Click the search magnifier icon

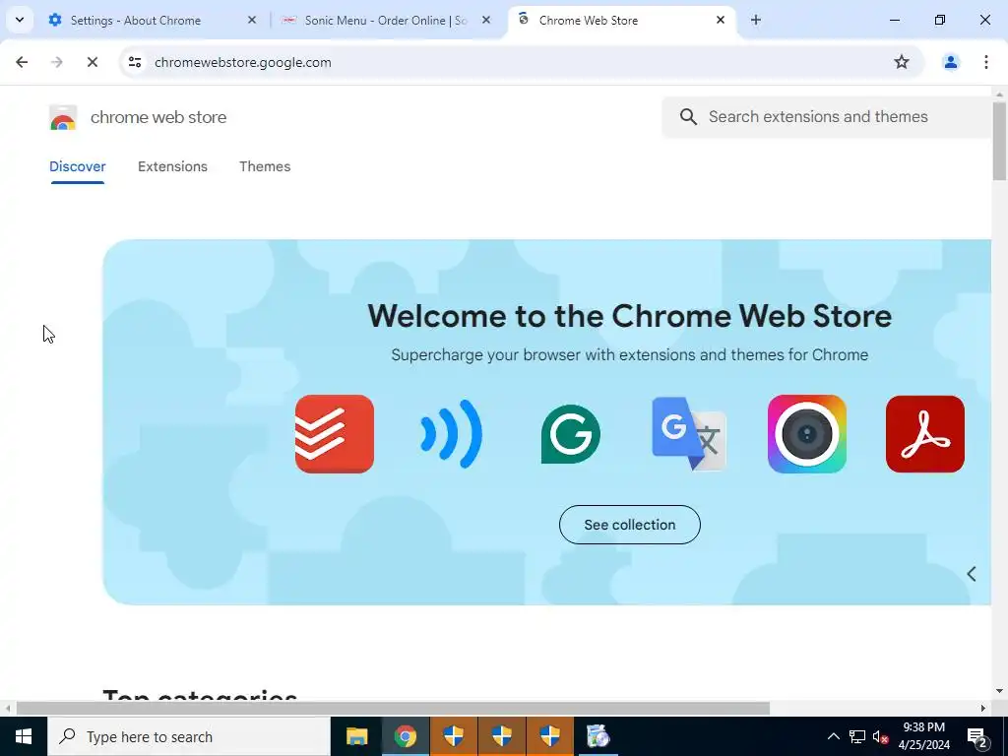(x=688, y=117)
